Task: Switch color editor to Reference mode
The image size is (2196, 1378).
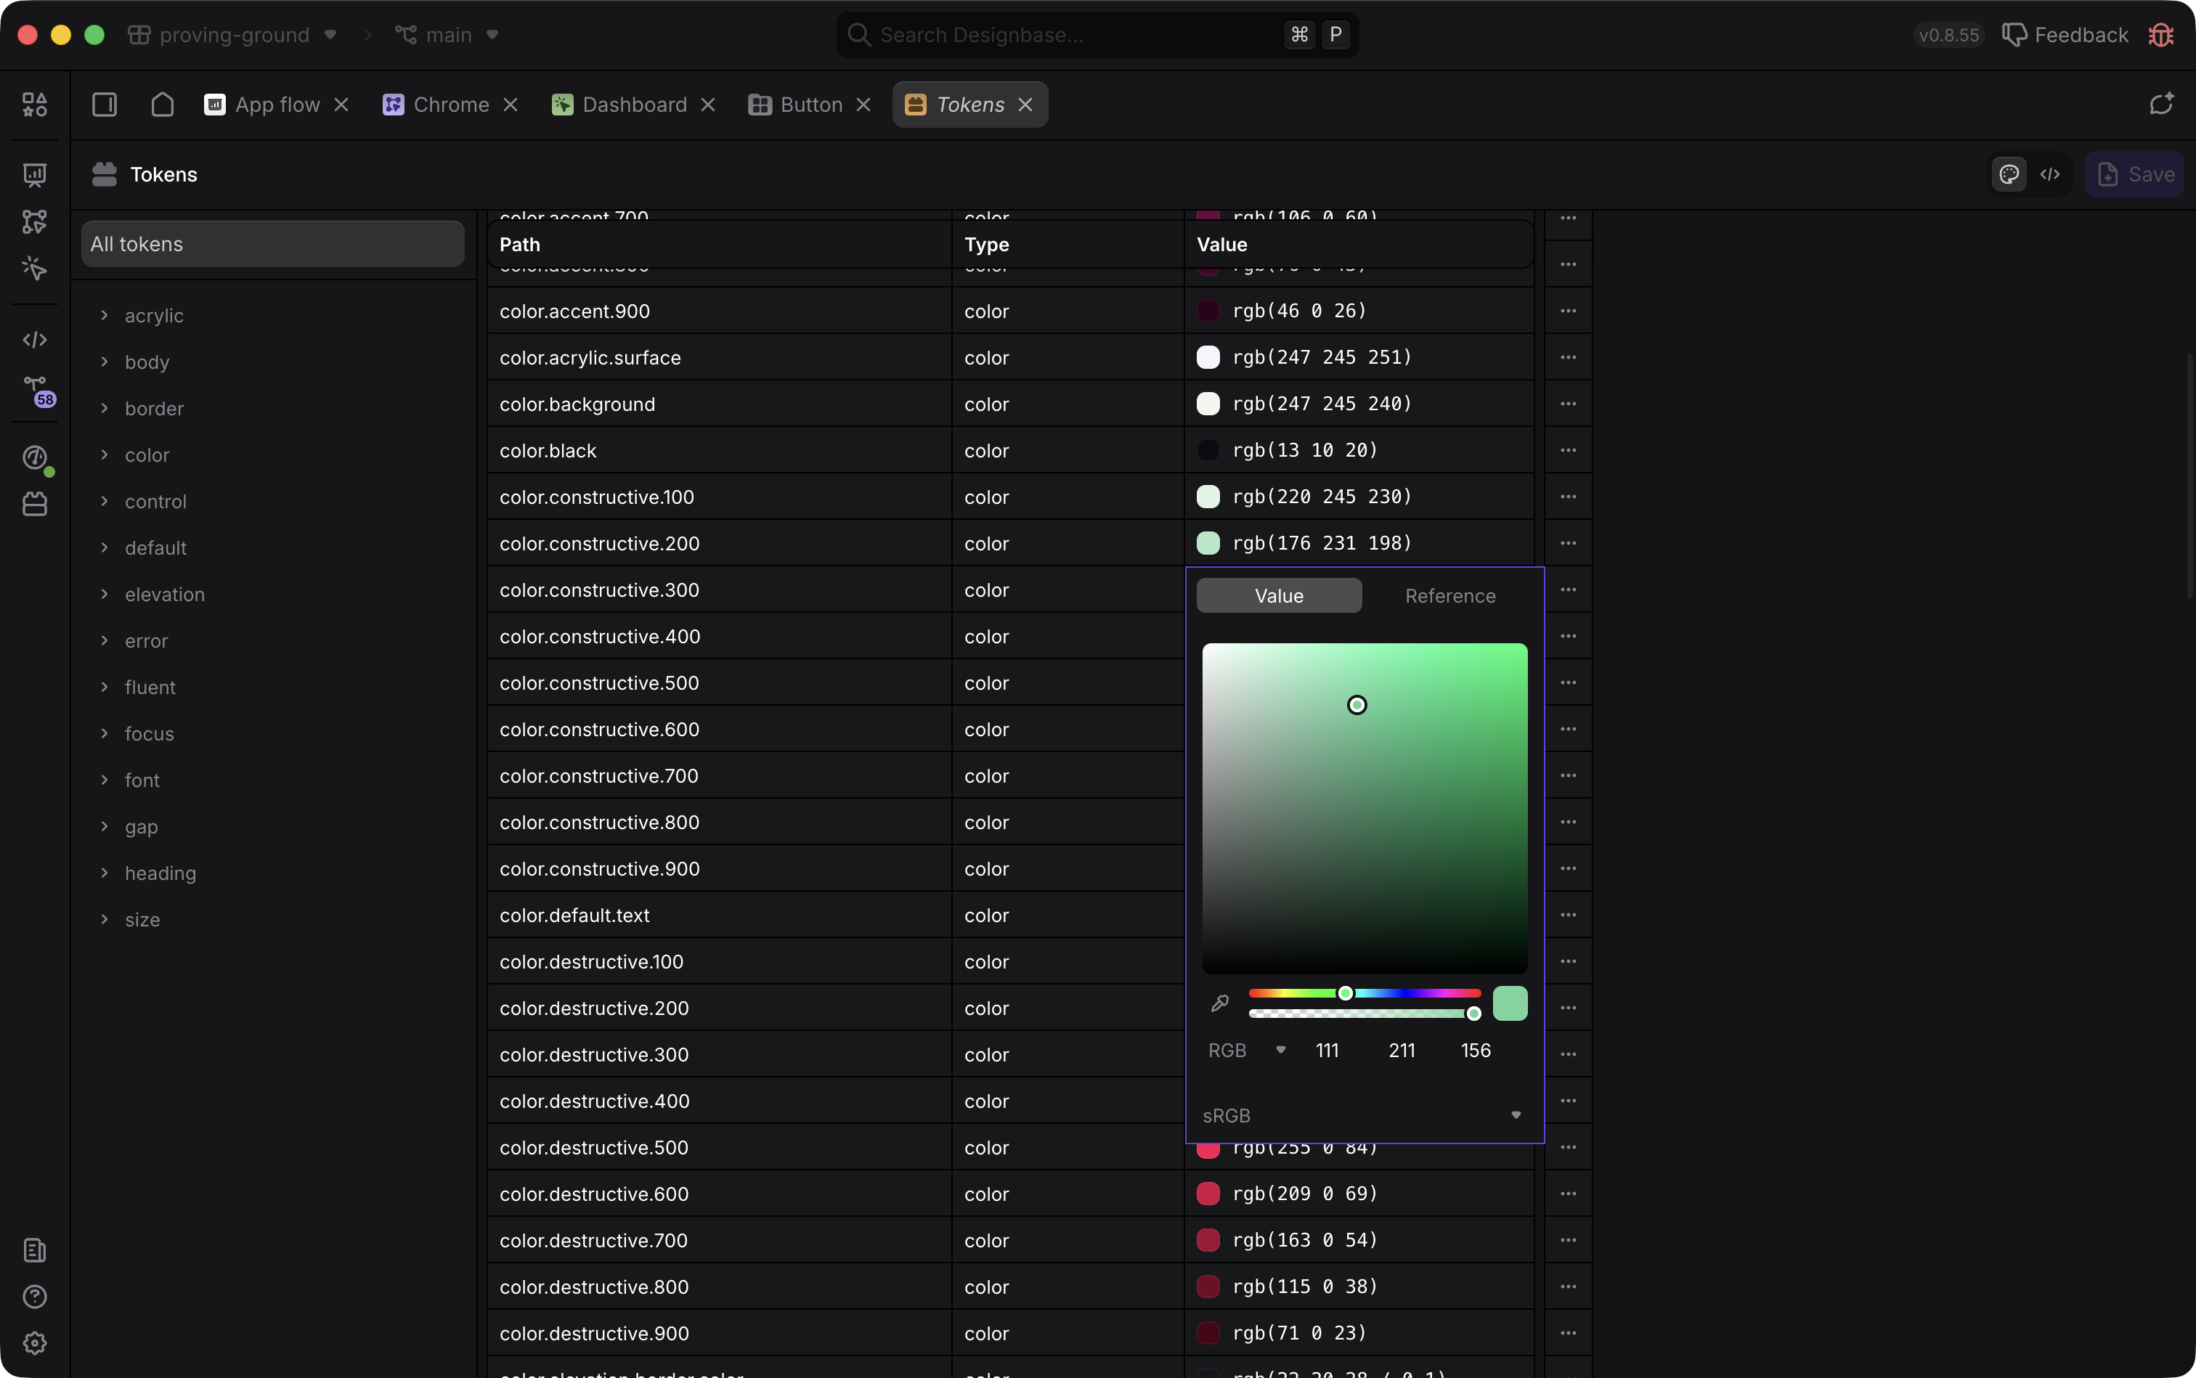Action: (x=1449, y=595)
